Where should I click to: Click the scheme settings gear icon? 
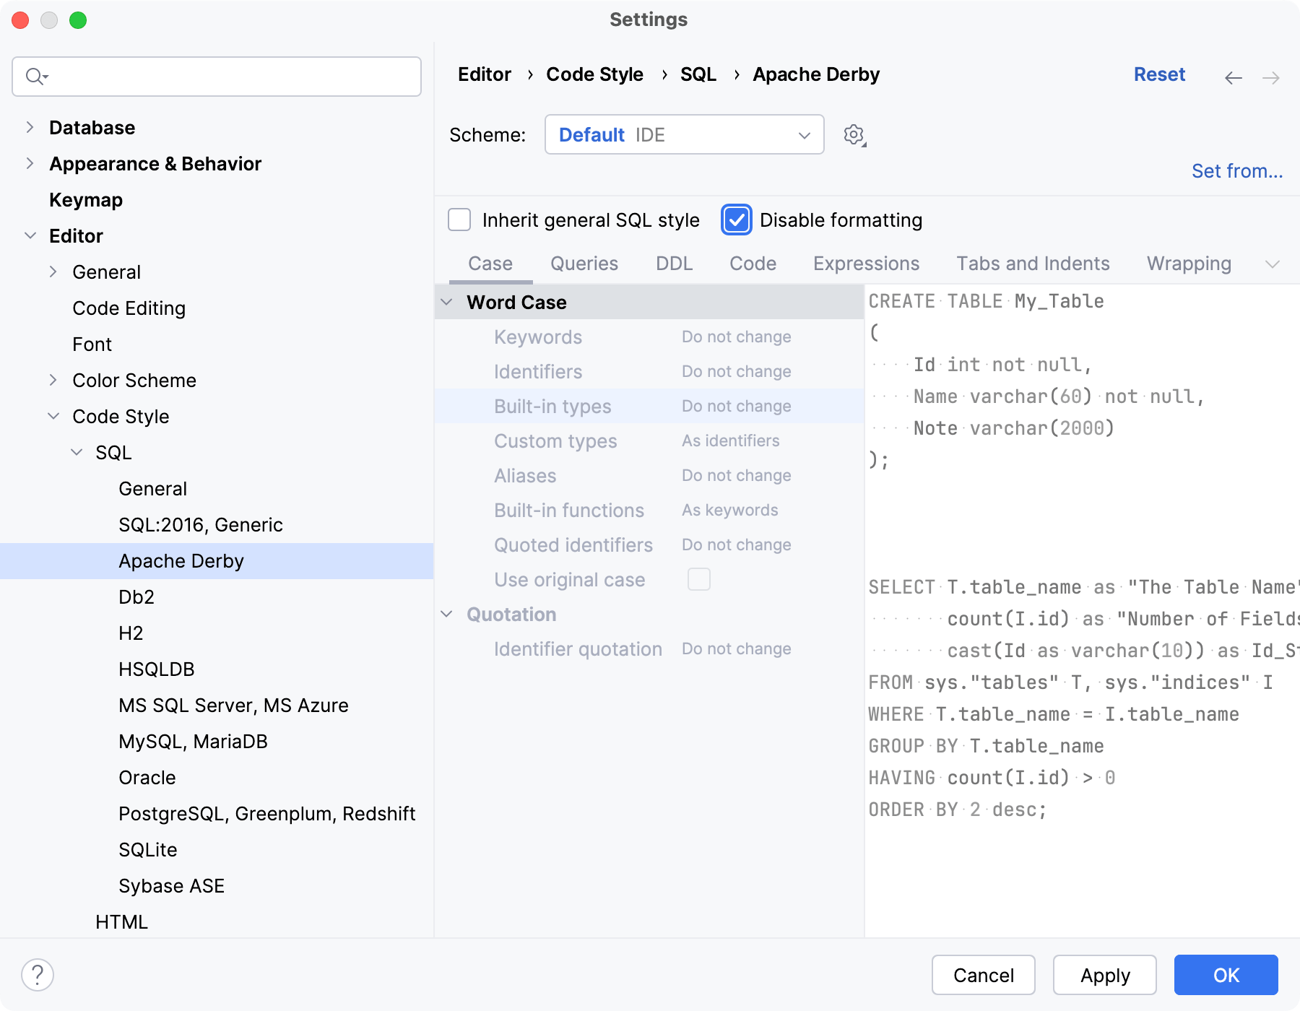[x=854, y=134]
